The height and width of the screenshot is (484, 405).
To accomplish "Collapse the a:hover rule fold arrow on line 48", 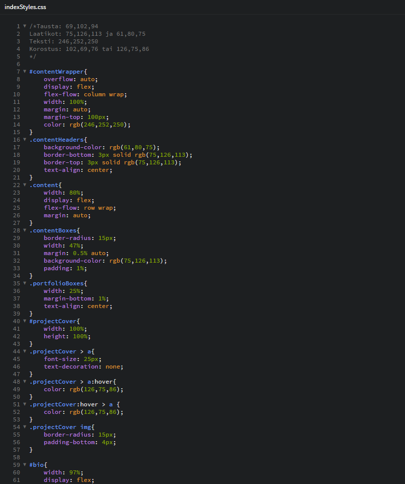I will pos(25,382).
